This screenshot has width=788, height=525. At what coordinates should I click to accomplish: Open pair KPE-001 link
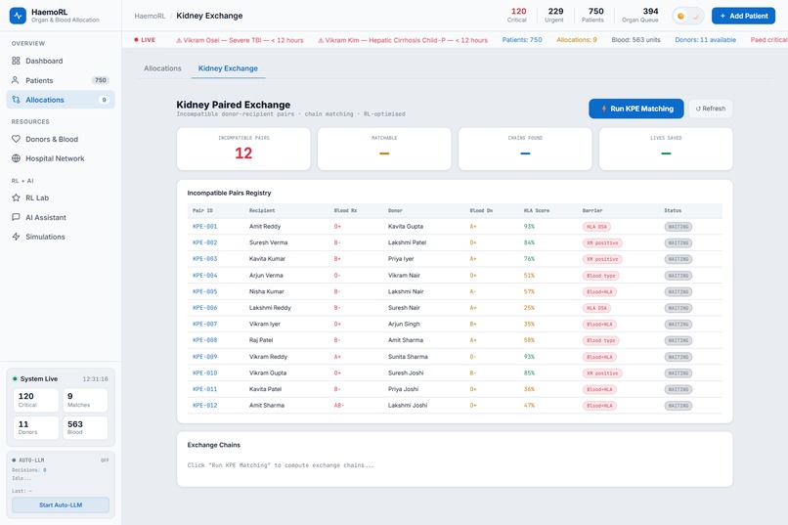tap(204, 227)
